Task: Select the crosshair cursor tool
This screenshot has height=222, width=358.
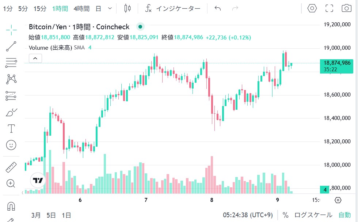Action: pyautogui.click(x=11, y=30)
